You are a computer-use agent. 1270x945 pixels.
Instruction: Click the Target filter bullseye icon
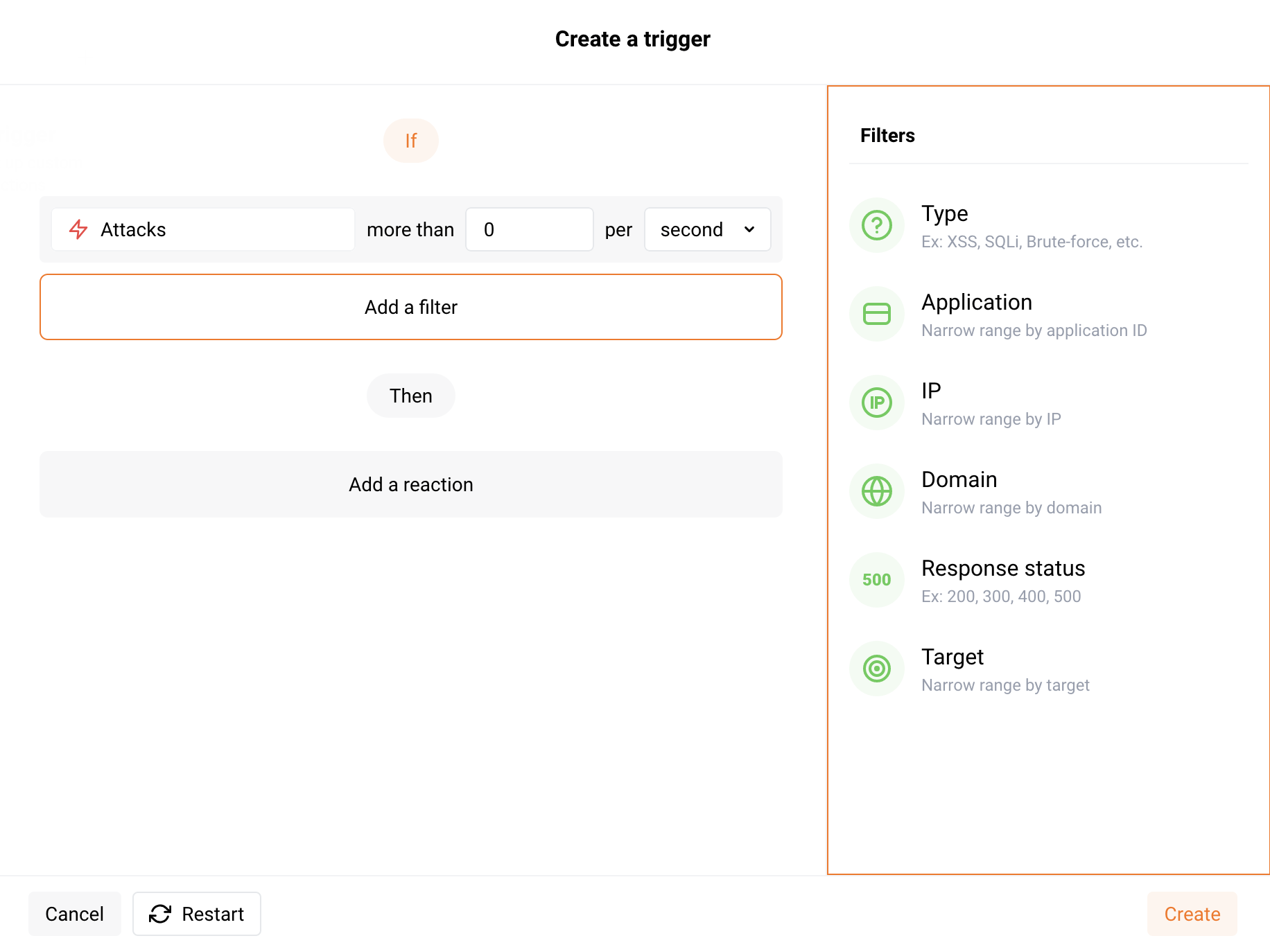(x=876, y=669)
